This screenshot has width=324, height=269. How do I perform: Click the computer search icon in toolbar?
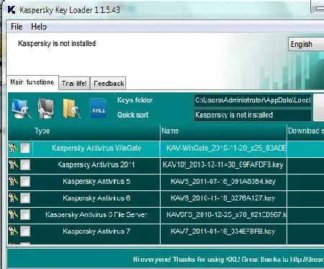coord(21,108)
